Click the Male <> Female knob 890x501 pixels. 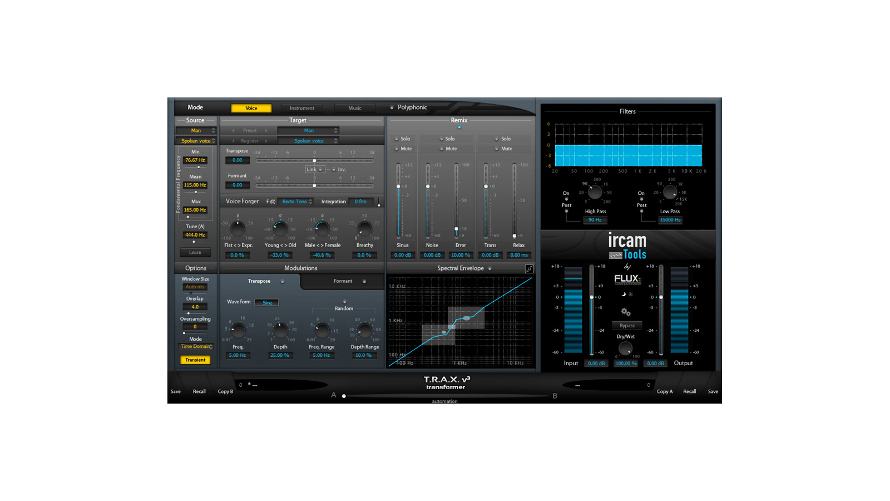point(323,229)
